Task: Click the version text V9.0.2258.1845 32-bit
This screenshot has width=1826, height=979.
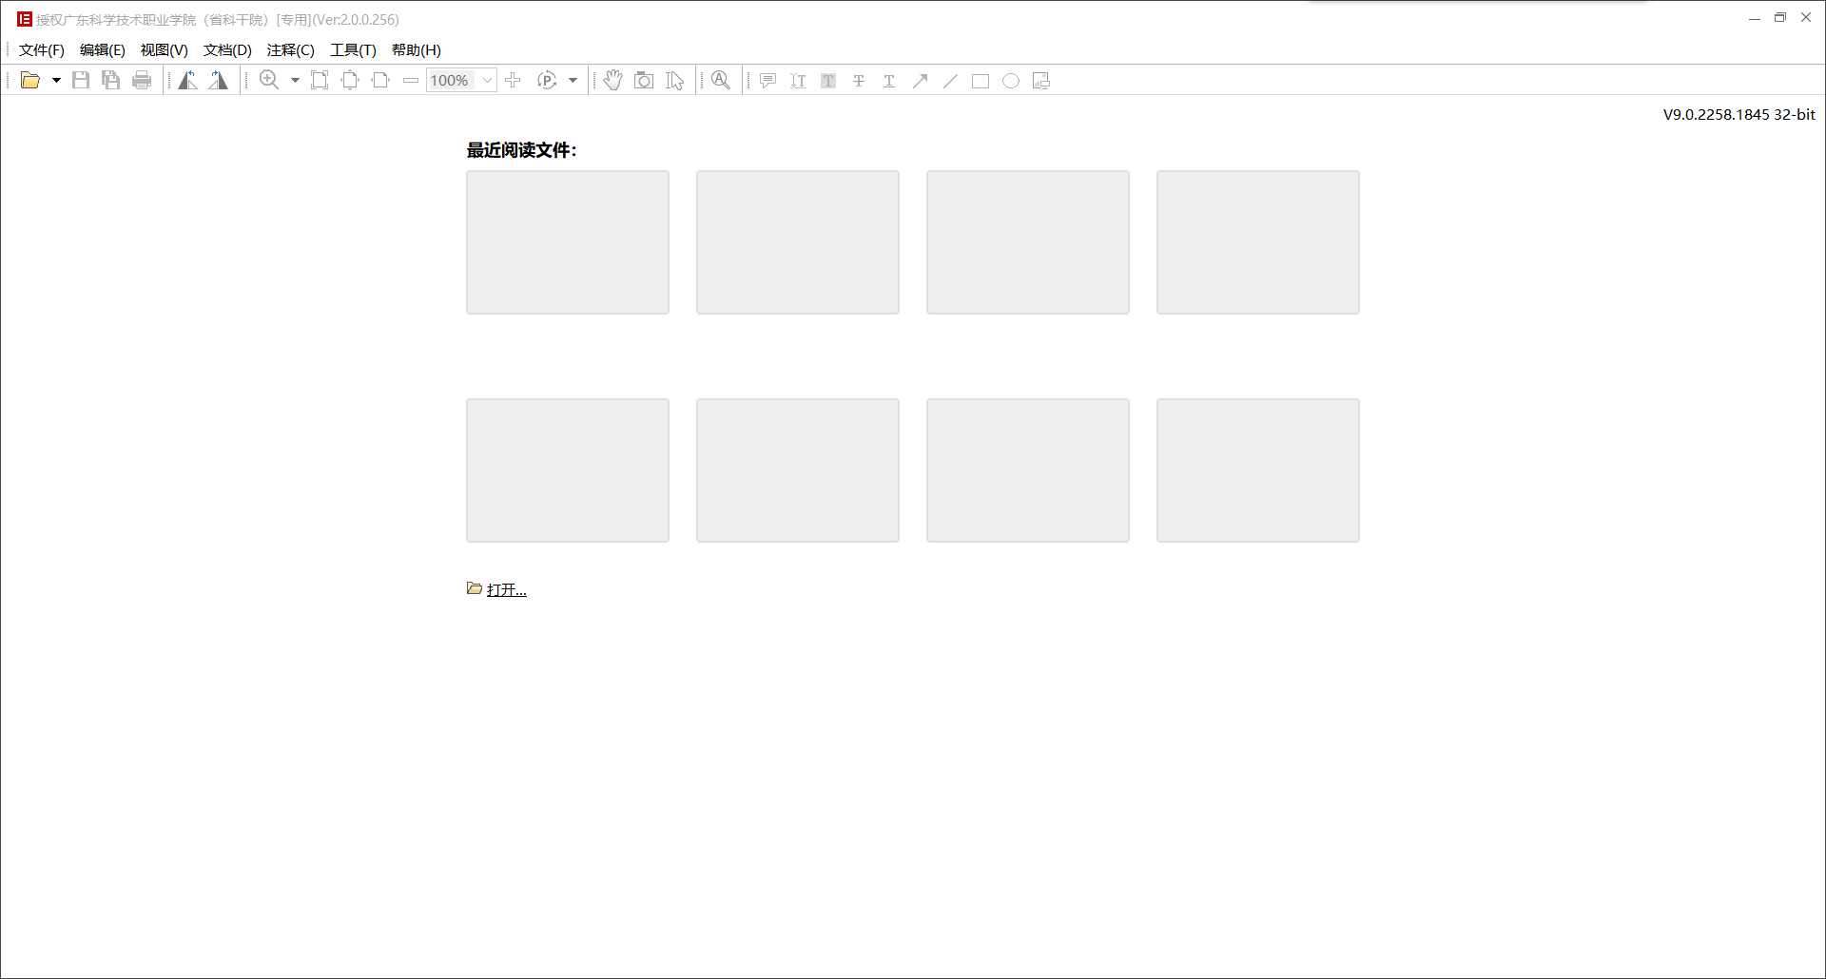Action: pyautogui.click(x=1739, y=114)
